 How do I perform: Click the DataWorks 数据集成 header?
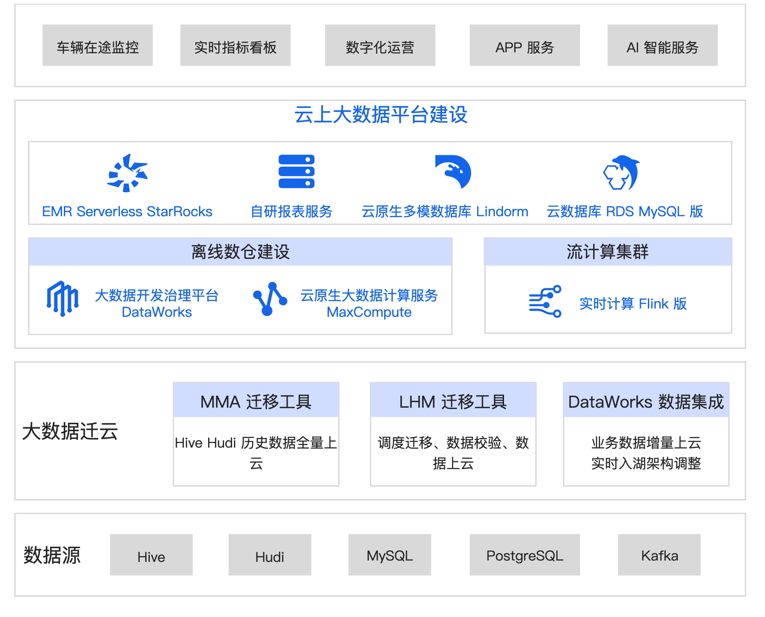(646, 400)
